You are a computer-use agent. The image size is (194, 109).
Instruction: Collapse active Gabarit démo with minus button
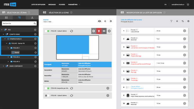click(x=109, y=31)
